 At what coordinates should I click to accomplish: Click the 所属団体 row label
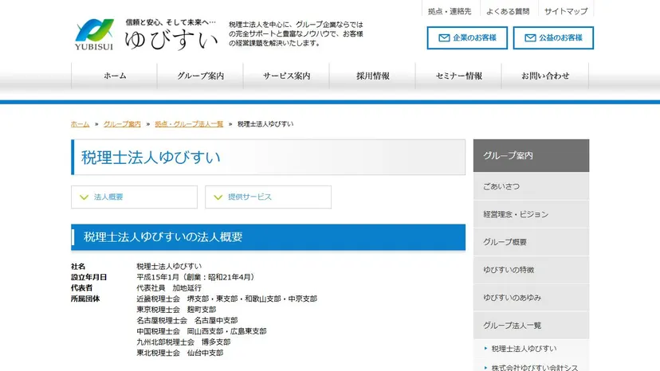(85, 299)
